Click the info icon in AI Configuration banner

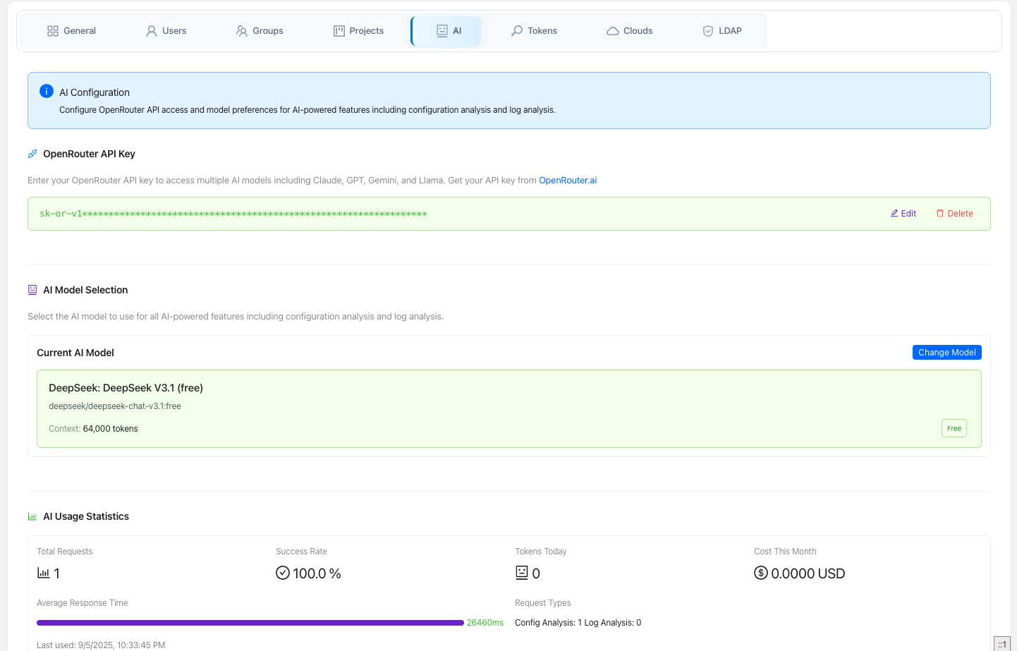tap(47, 91)
